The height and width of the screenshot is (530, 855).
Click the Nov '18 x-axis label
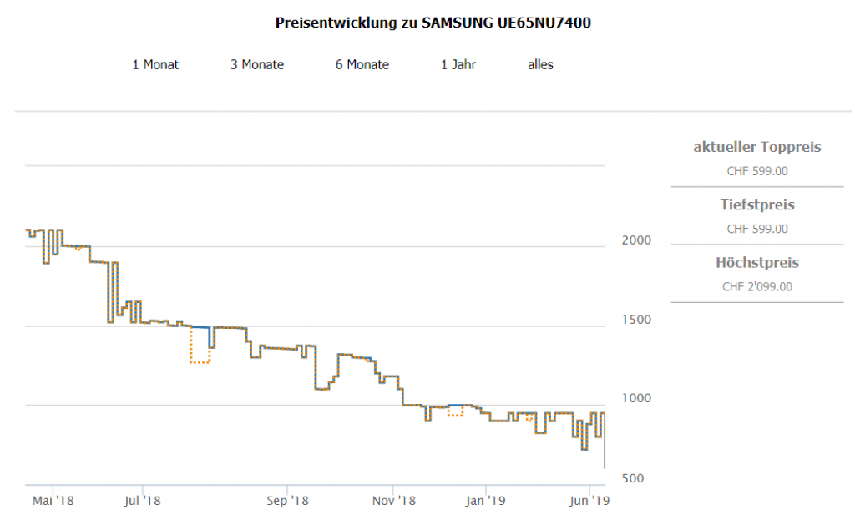pos(394,501)
